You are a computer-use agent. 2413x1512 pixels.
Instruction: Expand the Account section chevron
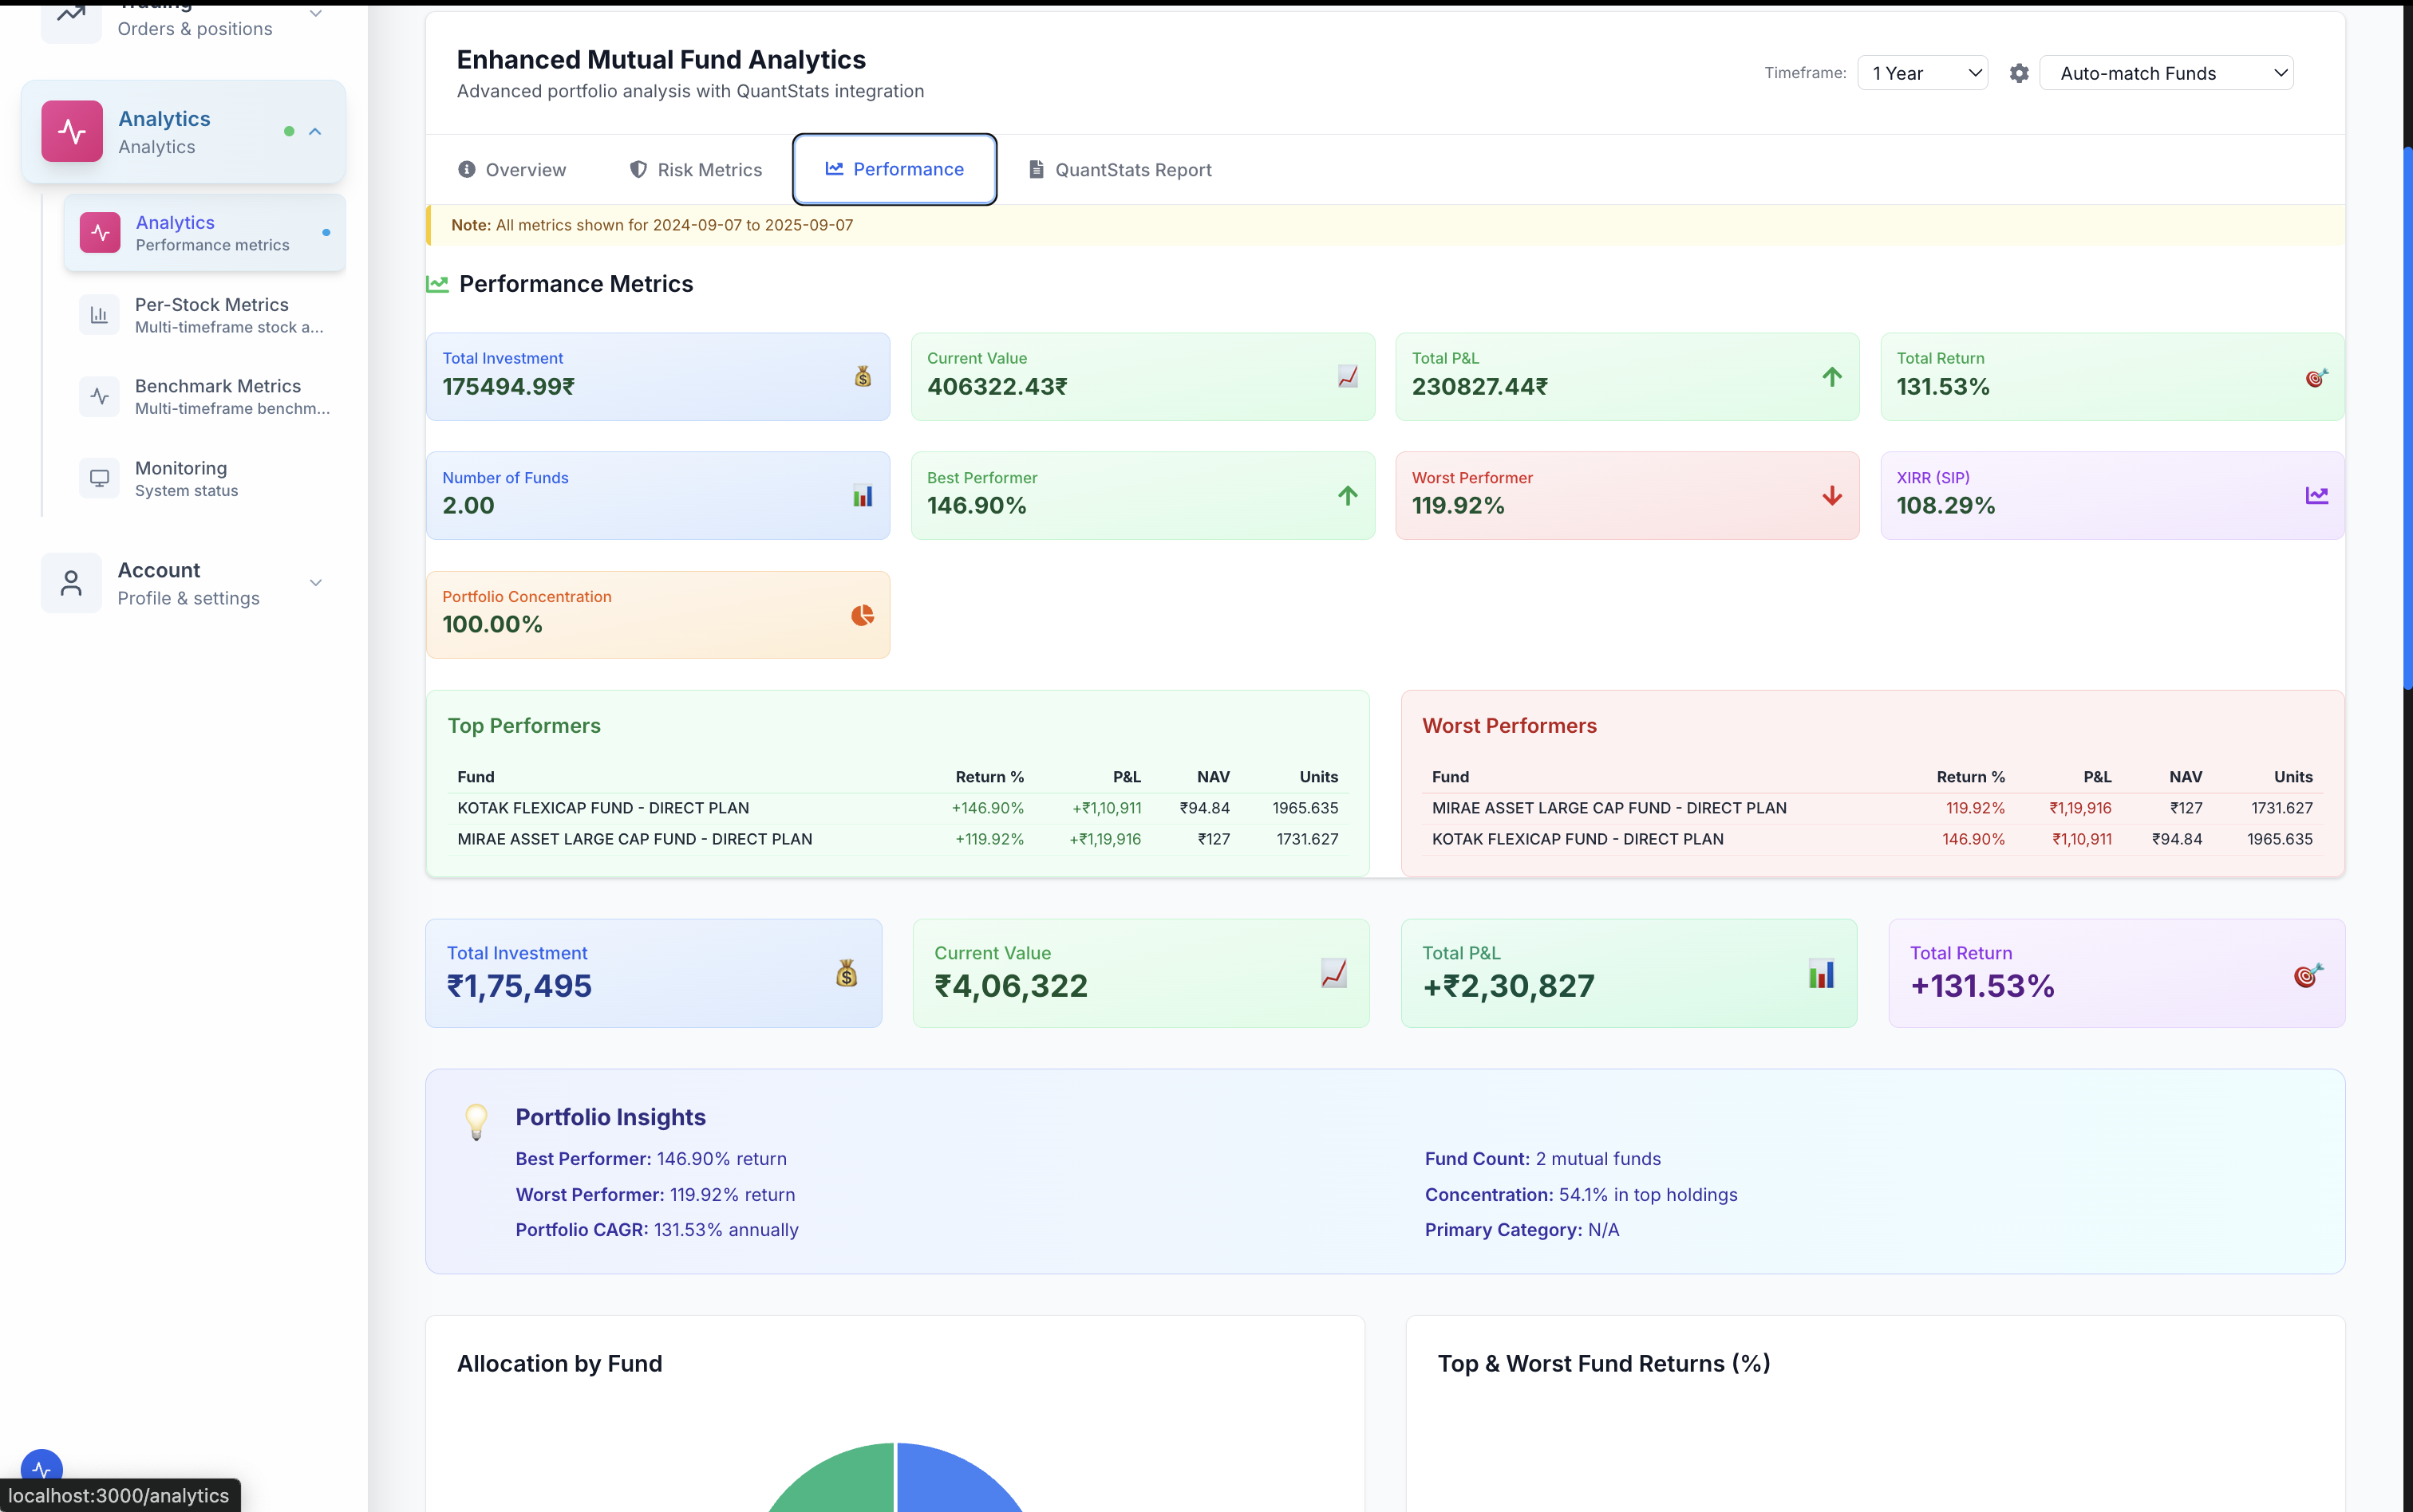click(315, 582)
